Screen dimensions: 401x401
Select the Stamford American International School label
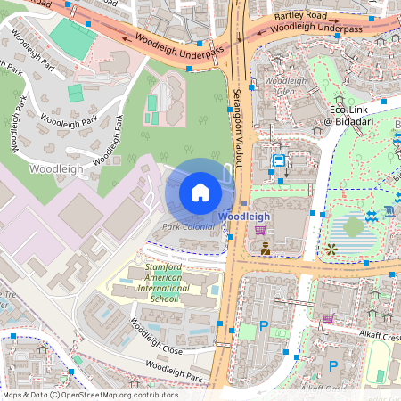(x=163, y=282)
